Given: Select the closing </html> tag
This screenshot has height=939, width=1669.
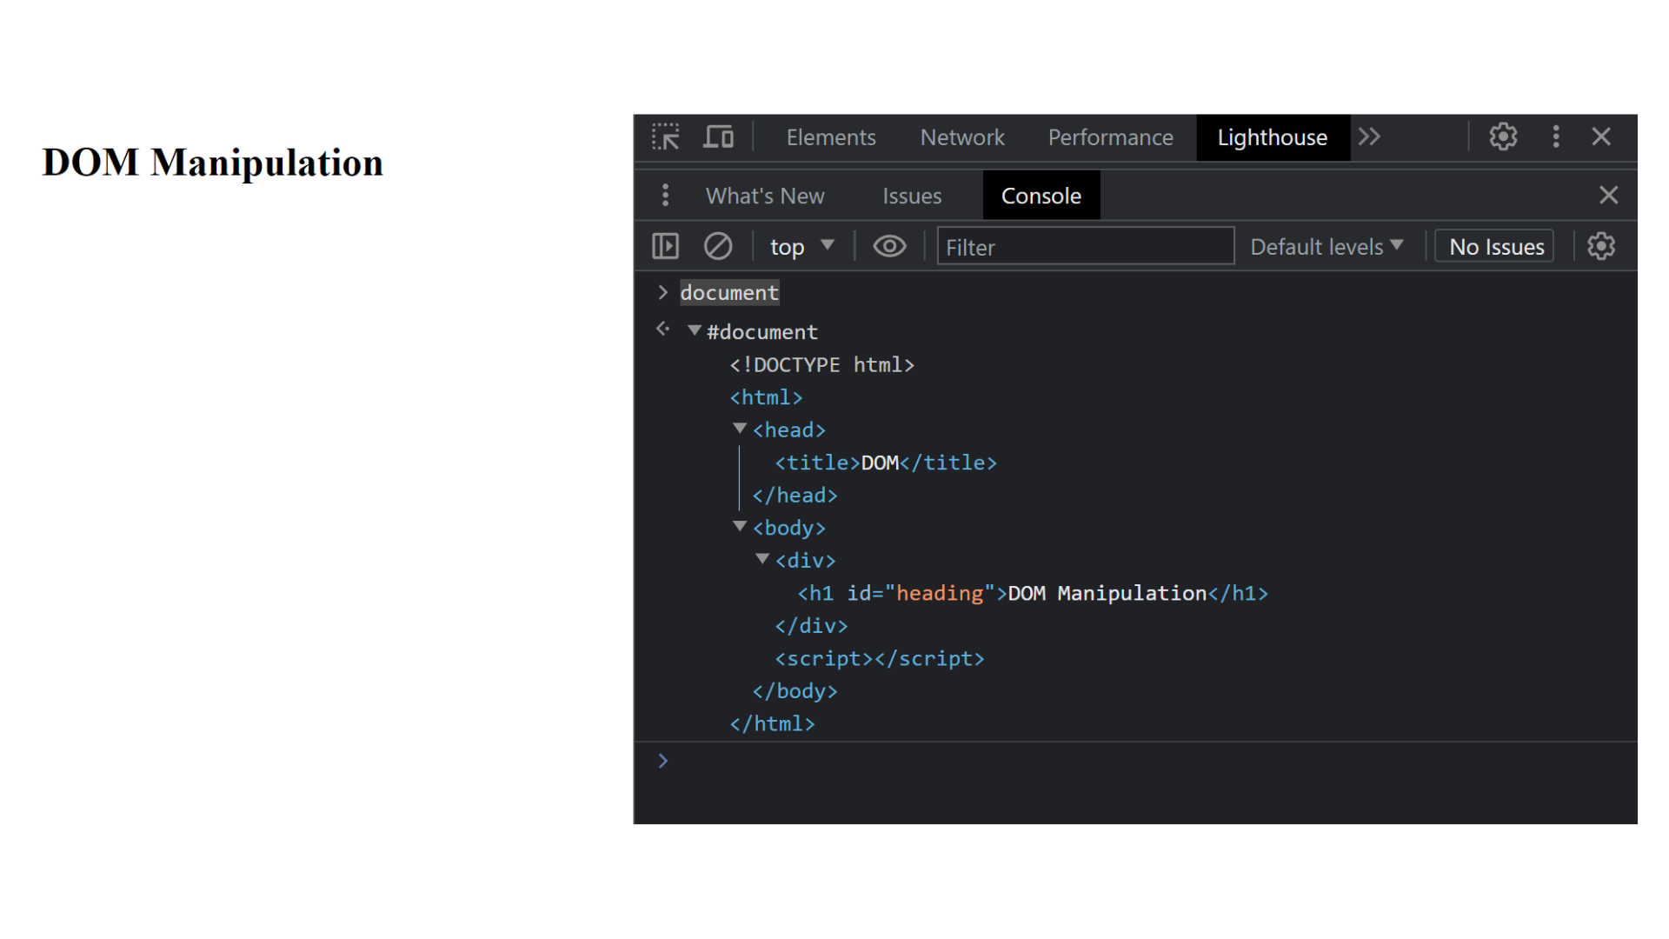Looking at the screenshot, I should (772, 723).
